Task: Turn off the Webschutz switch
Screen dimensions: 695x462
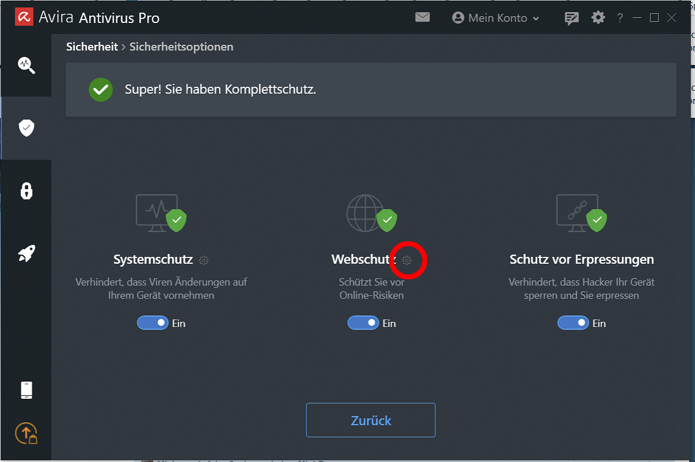Action: click(363, 323)
